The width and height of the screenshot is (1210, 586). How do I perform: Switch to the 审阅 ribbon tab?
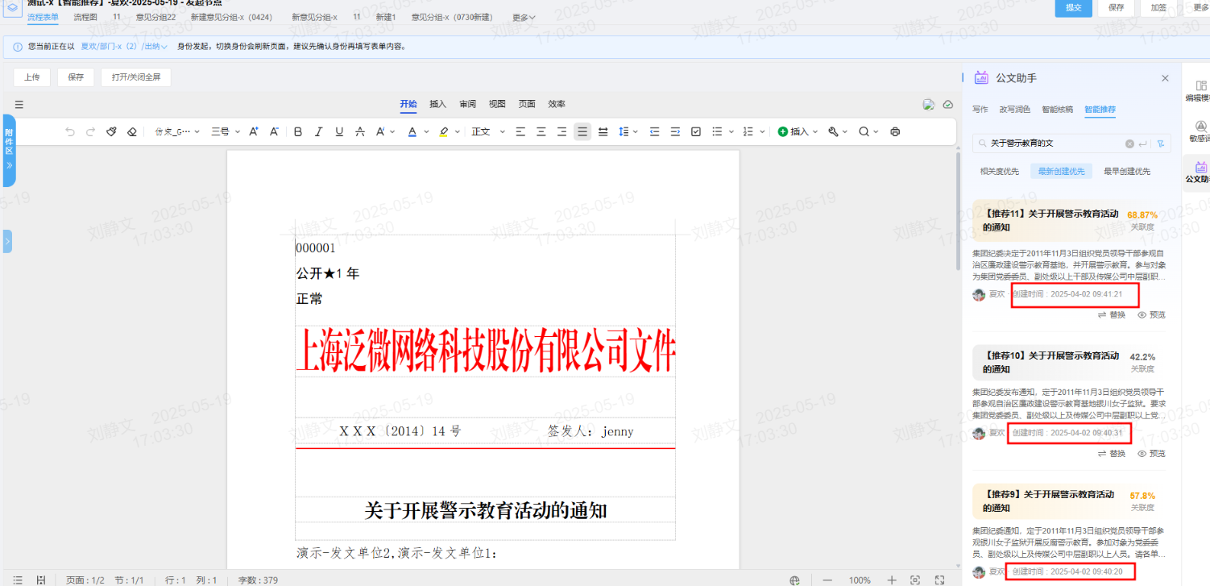467,104
